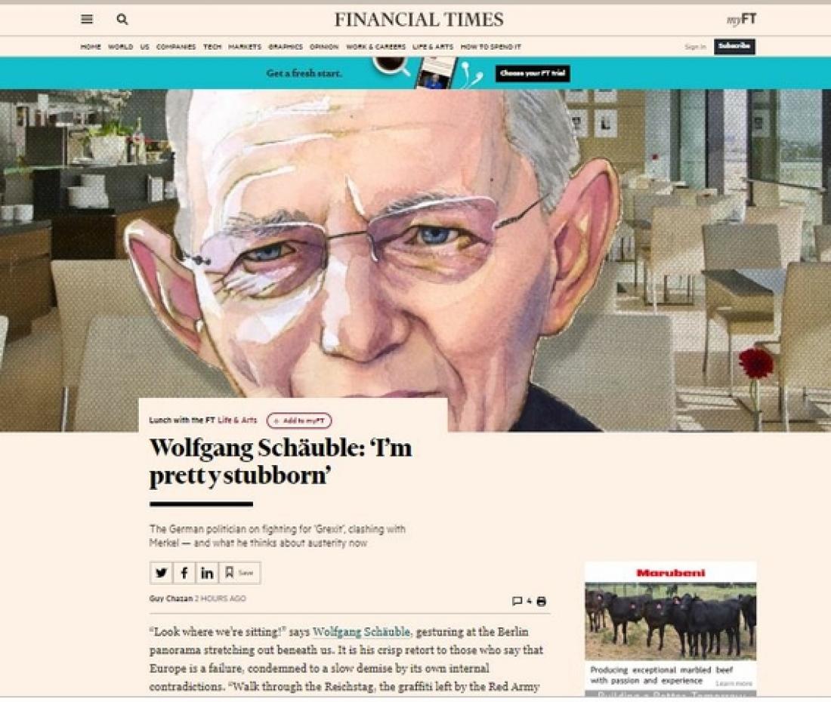Open the Opinion section
831x702 pixels.
tap(324, 47)
